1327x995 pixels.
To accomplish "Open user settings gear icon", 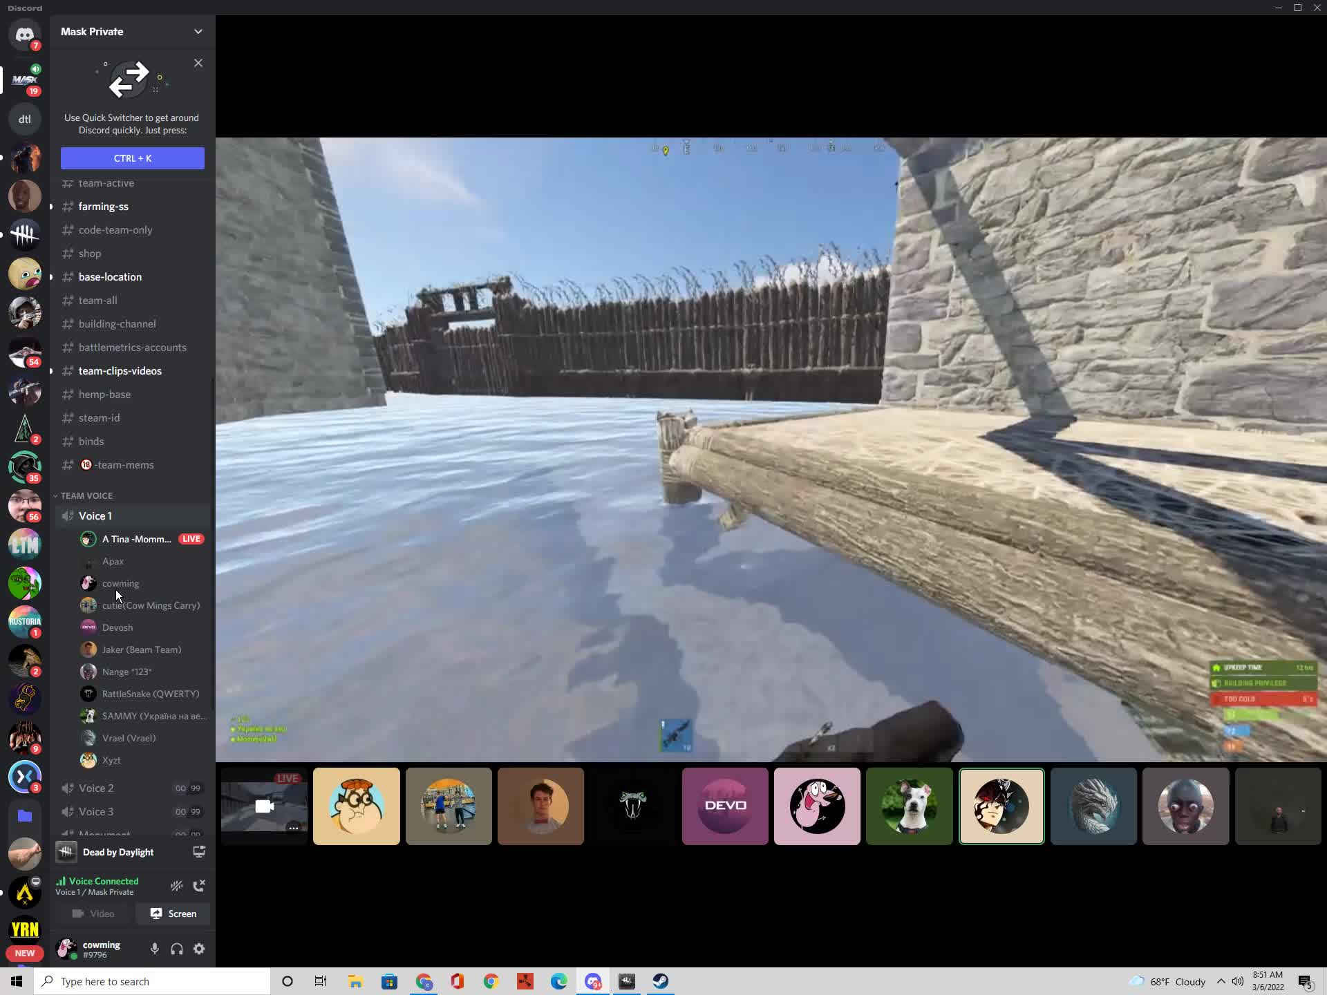I will point(199,949).
